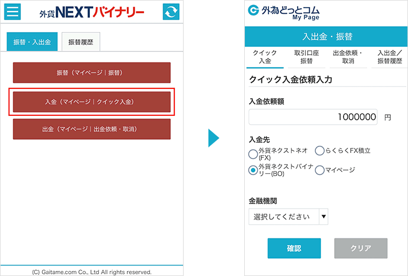This screenshot has width=408, height=276.
Task: Choose 外貨ネクストバイナリー(BO) radio button
Action: tap(253, 170)
